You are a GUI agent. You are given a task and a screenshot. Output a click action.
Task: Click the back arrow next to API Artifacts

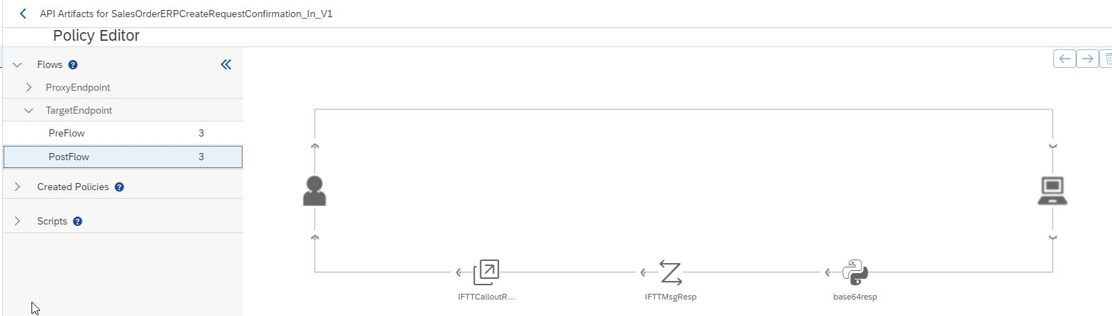(23, 14)
